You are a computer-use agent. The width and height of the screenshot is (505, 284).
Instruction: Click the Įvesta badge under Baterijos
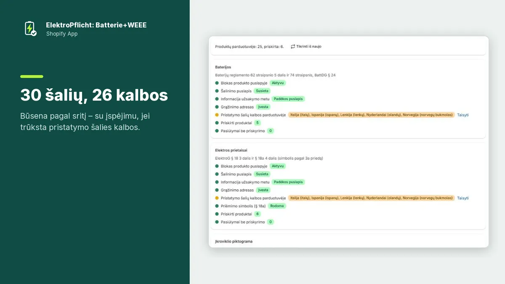point(263,107)
